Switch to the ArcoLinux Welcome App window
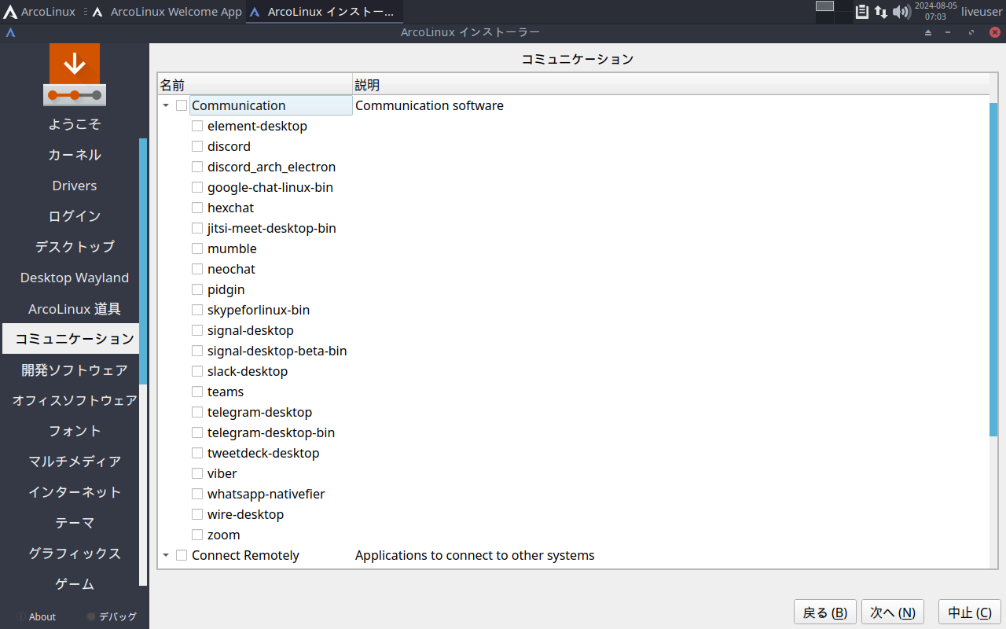Screen dimensions: 1006x629 pyautogui.click(x=167, y=12)
